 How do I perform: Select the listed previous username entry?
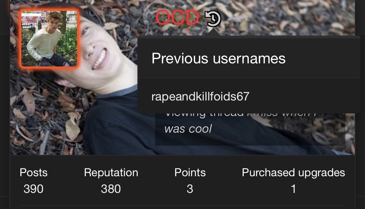[x=200, y=96]
